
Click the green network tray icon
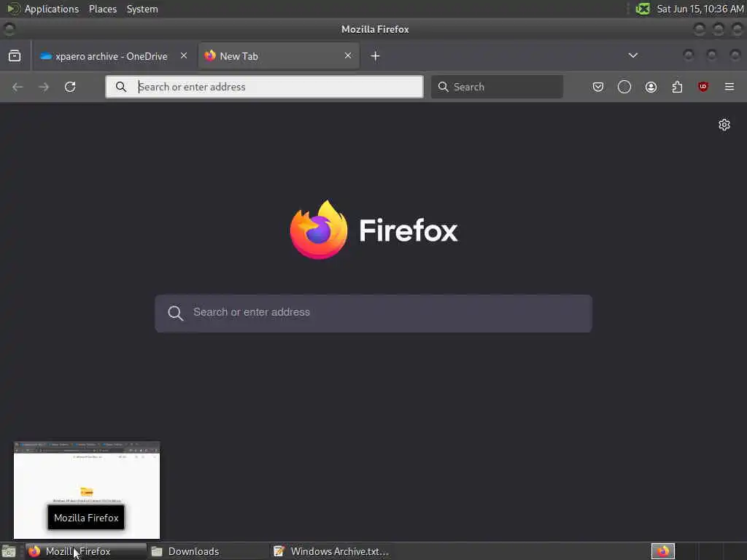pyautogui.click(x=642, y=9)
